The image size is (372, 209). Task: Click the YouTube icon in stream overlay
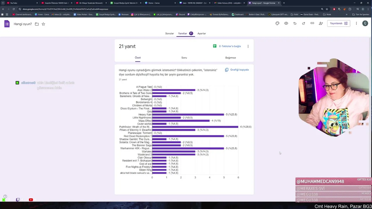(x=31, y=200)
